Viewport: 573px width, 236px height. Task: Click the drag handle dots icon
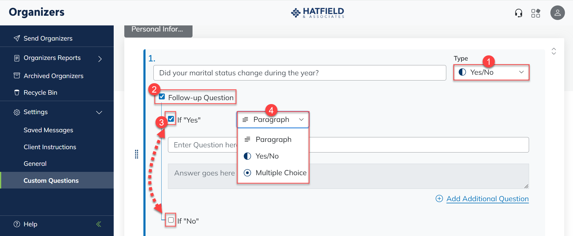coord(136,154)
